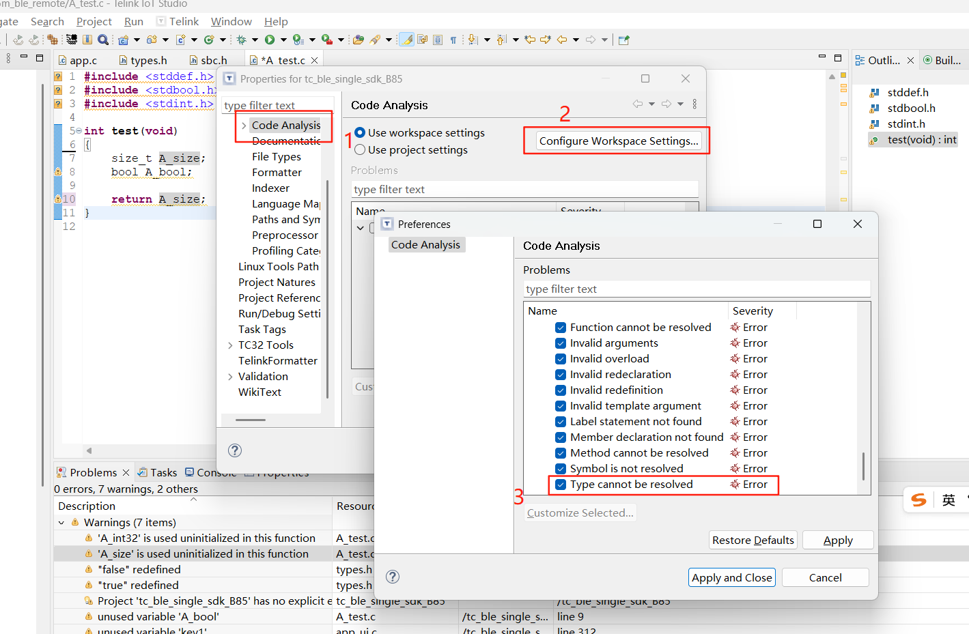Toggle the Invalid overload checkbox

click(x=561, y=359)
